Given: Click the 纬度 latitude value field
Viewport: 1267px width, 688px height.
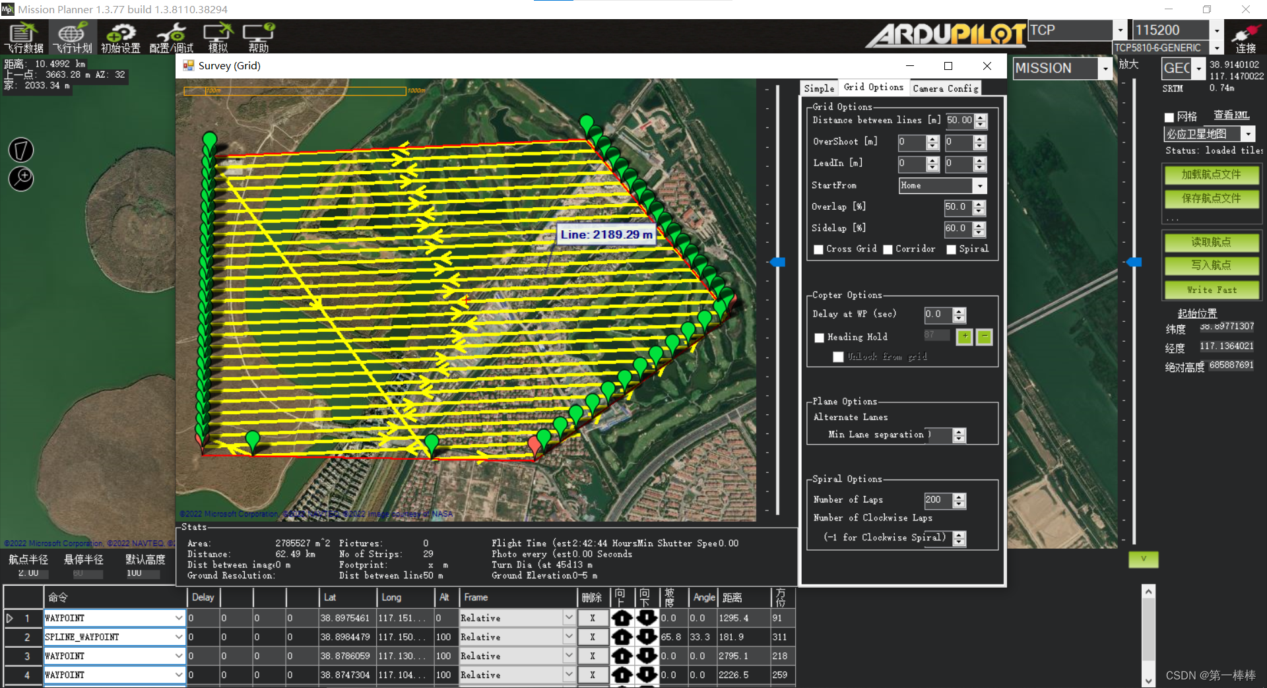Looking at the screenshot, I should [1227, 327].
